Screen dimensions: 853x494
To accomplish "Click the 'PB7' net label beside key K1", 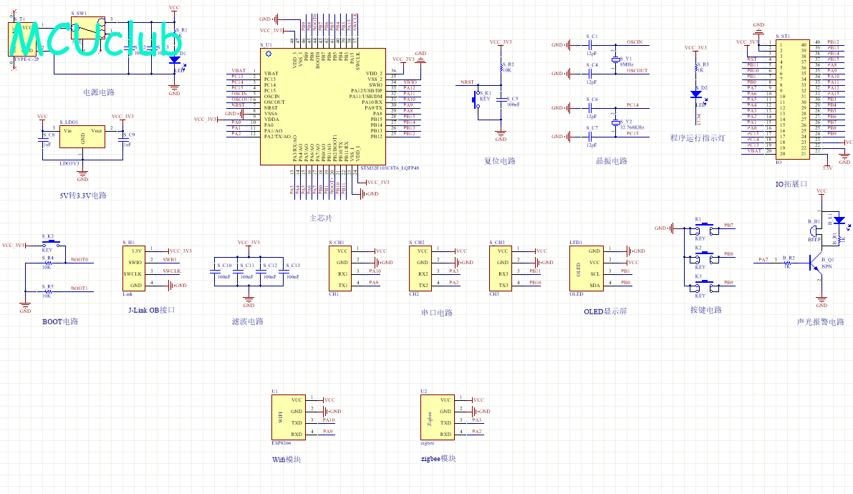I will click(x=728, y=226).
